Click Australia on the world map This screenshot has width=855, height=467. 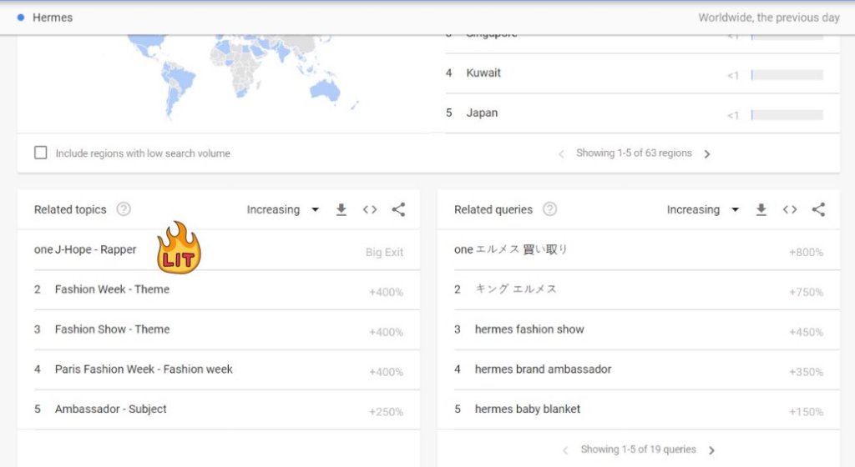click(326, 88)
